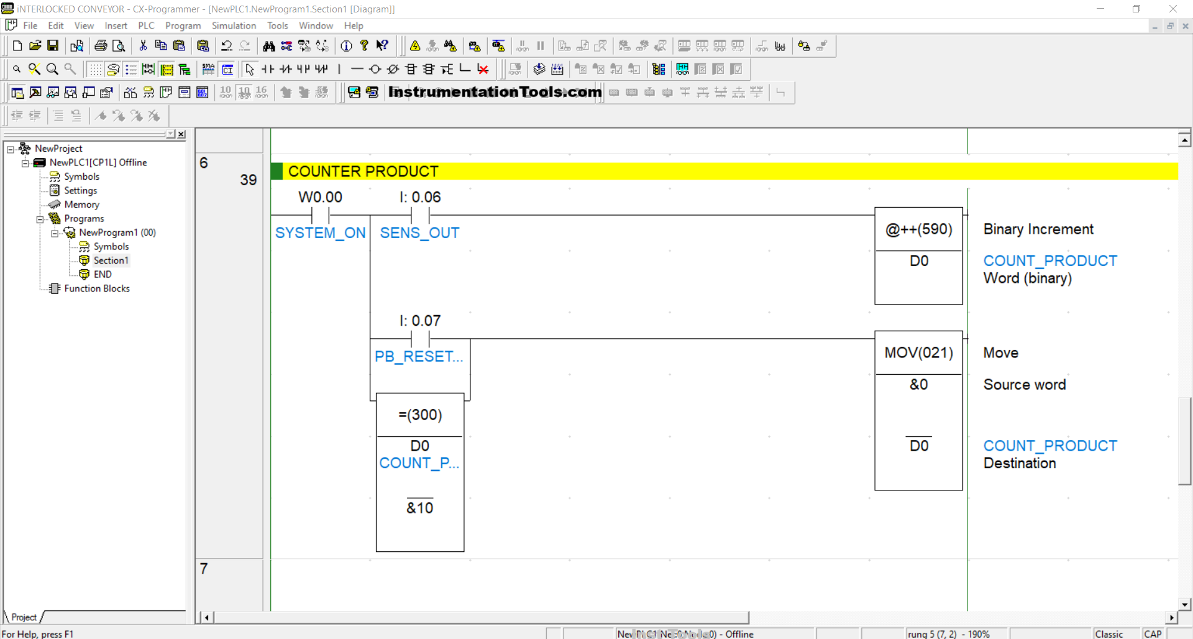Viewport: 1193px width, 639px height.
Task: Toggle the project workspace view button
Action: (x=17, y=93)
